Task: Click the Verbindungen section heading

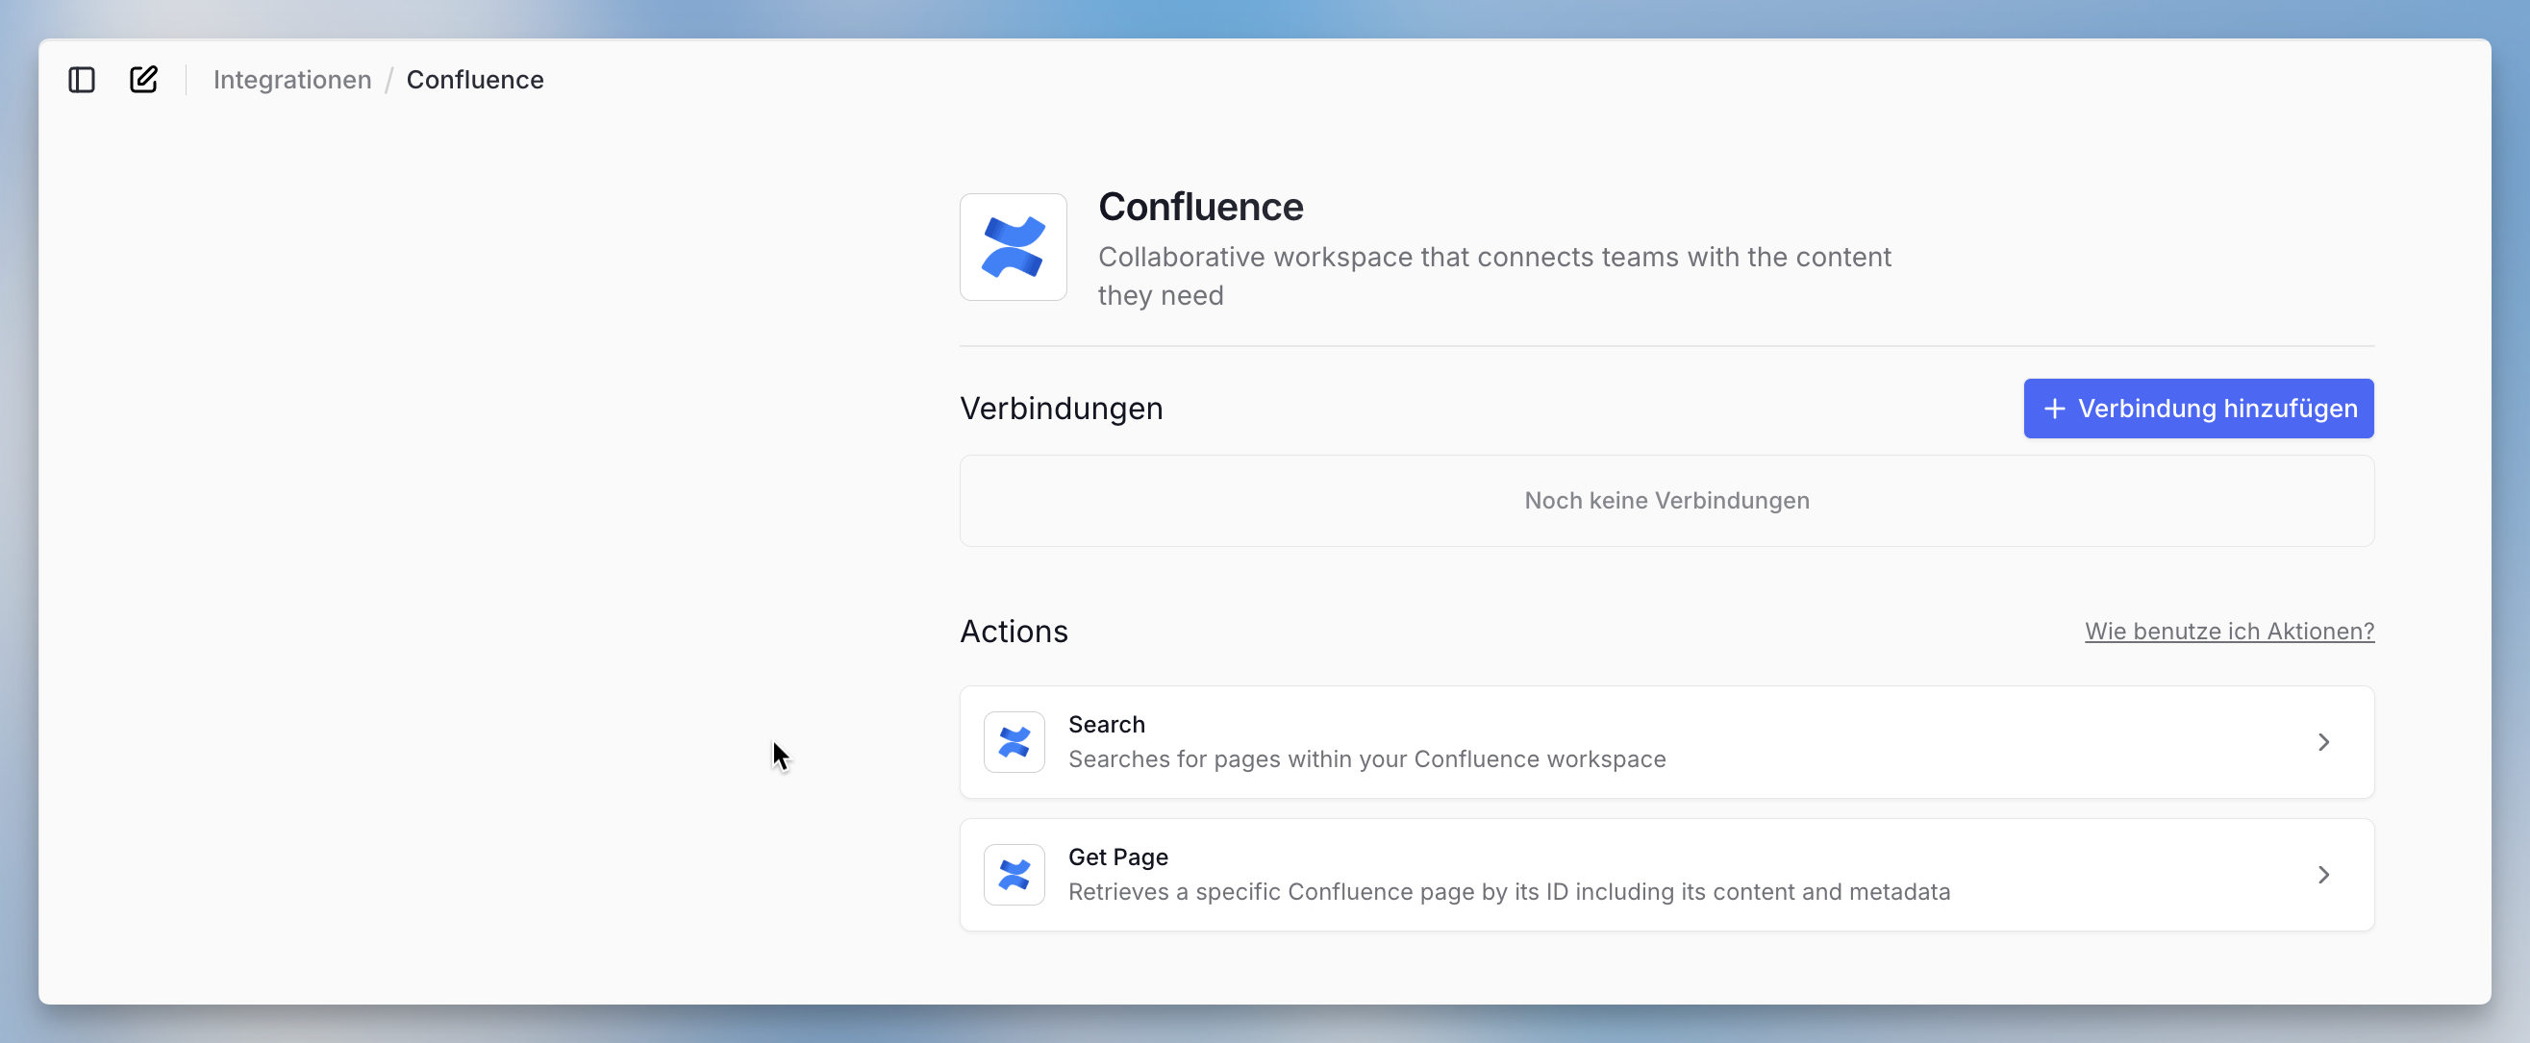Action: pyautogui.click(x=1061, y=408)
